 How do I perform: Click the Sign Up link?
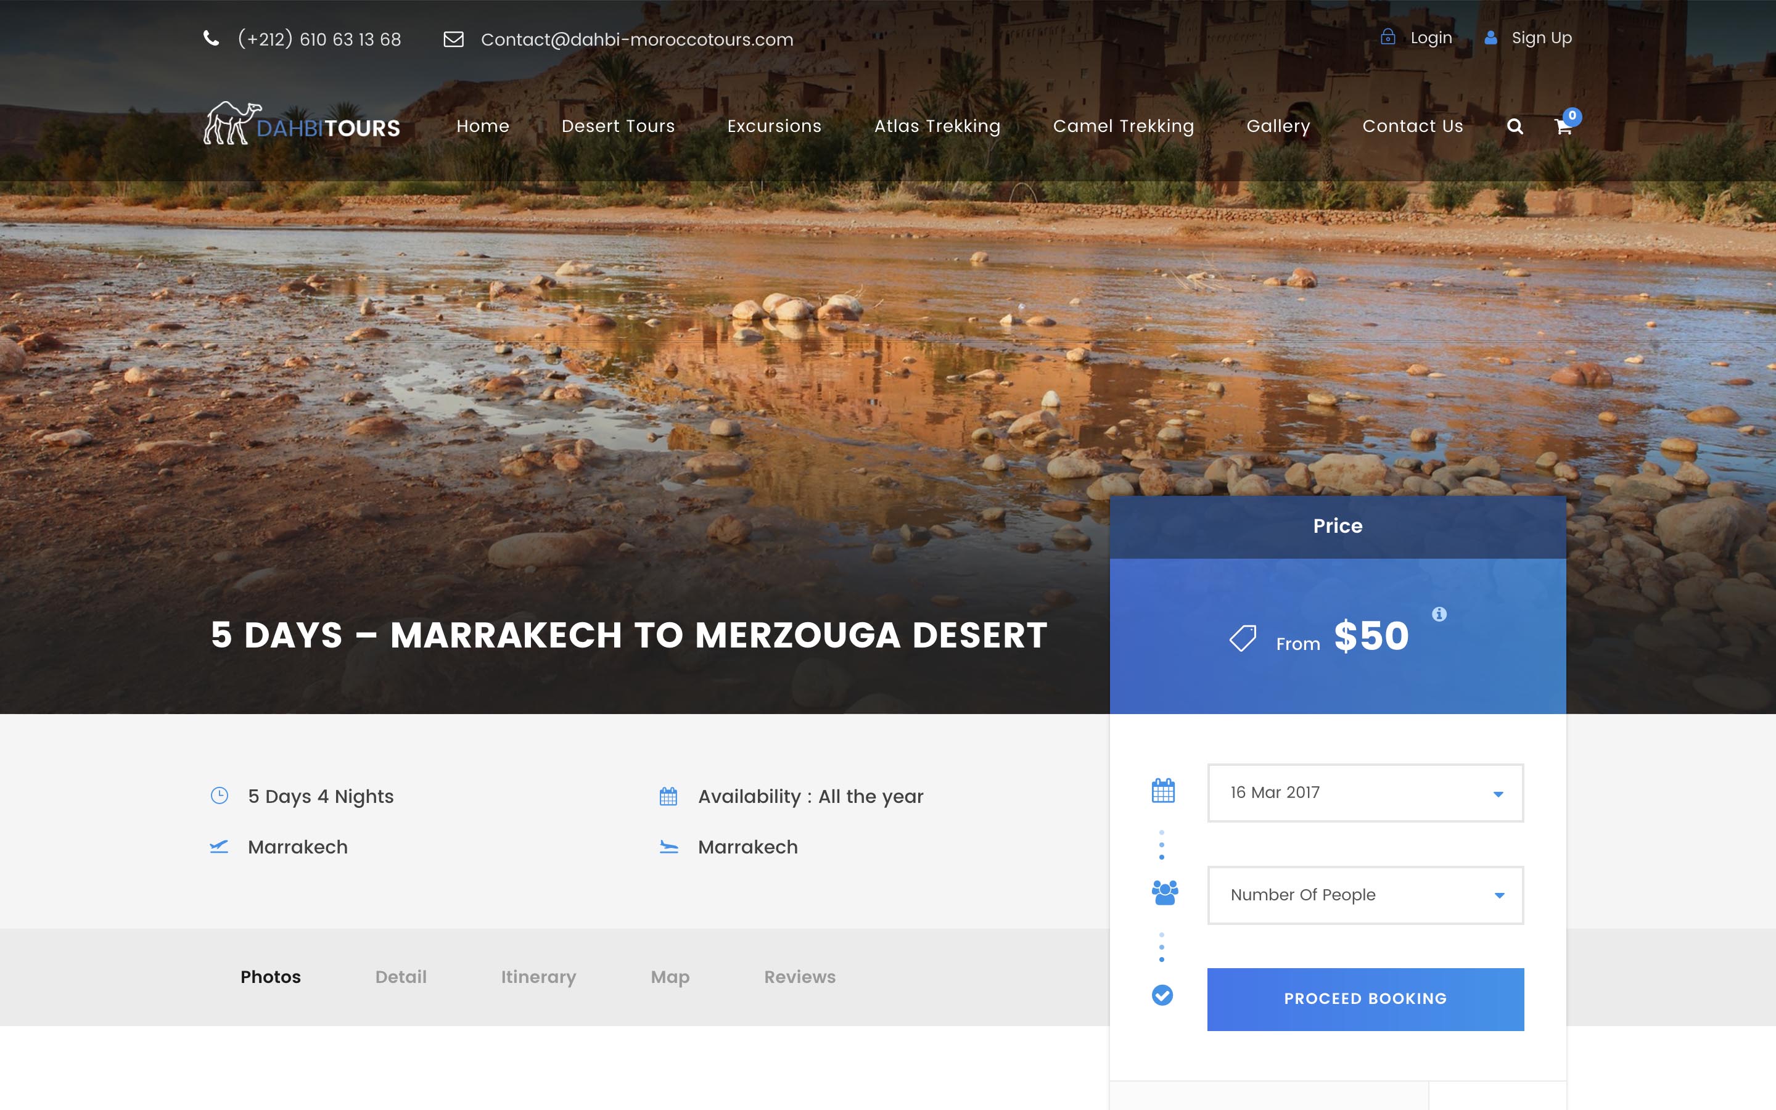point(1540,38)
